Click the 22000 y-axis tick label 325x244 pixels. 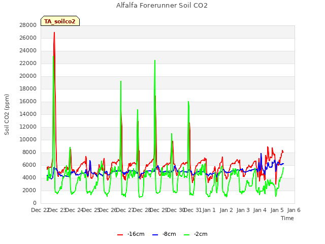tap(28, 63)
